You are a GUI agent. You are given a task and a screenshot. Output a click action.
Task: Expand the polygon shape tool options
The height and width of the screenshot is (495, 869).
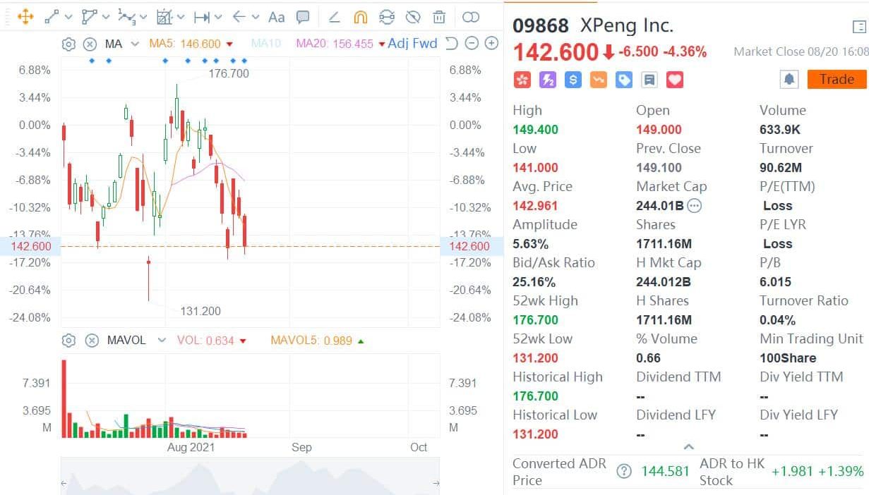pyautogui.click(x=106, y=18)
